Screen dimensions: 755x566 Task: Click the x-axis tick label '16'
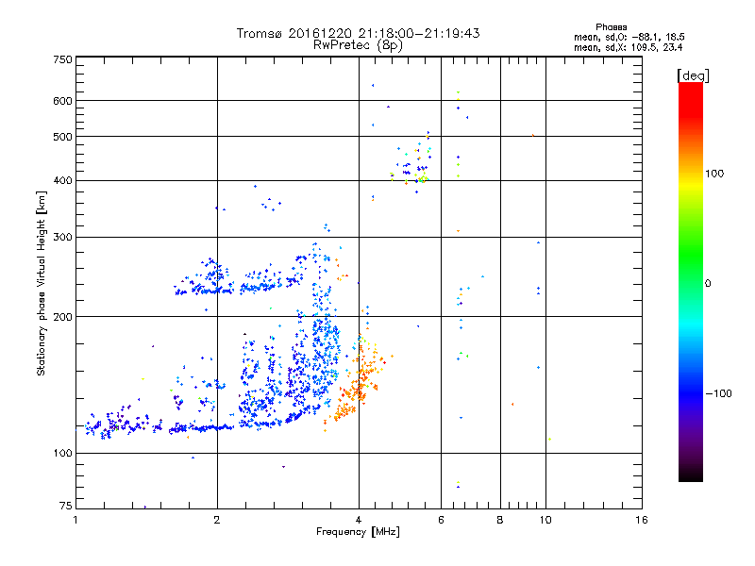642,520
